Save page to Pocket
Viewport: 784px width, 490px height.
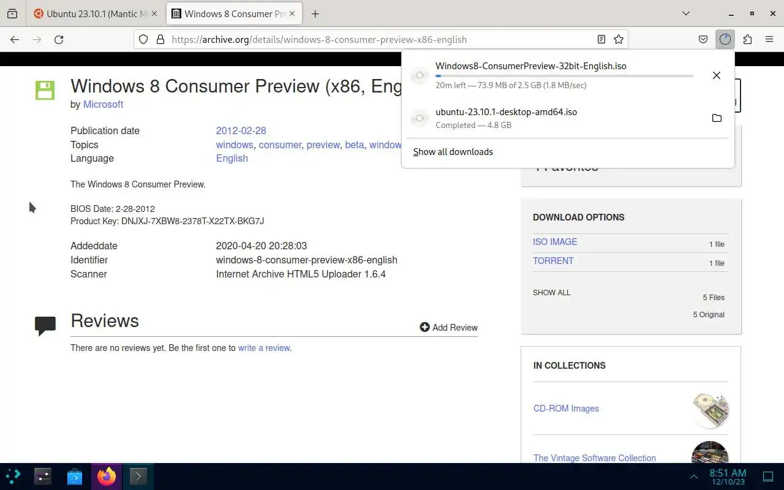[x=703, y=39]
